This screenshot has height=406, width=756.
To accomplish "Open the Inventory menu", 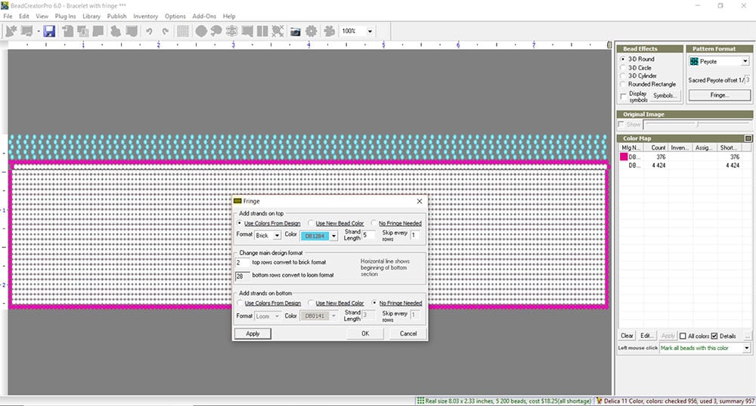I will tap(146, 16).
